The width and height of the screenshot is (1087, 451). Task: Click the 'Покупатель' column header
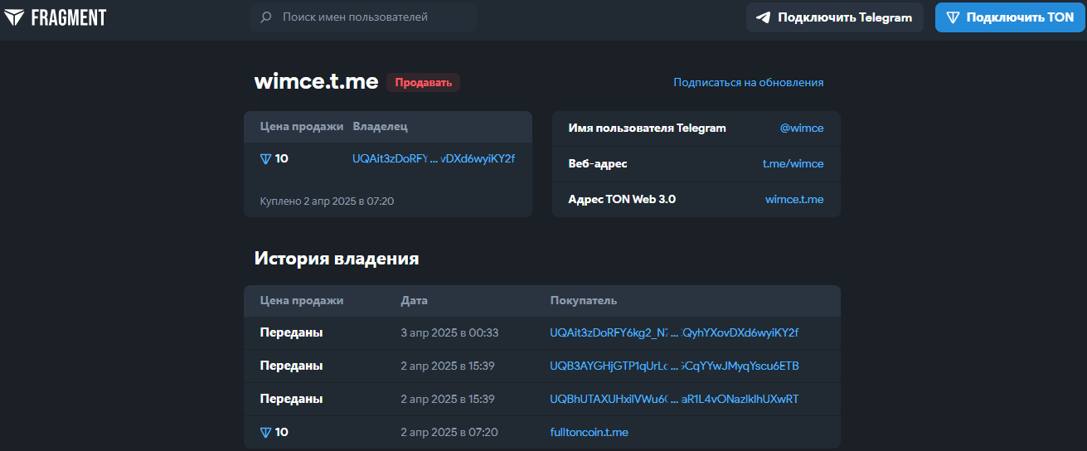(x=583, y=300)
